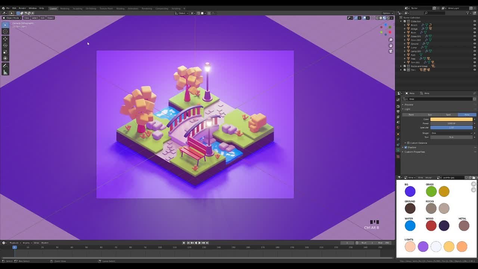The width and height of the screenshot is (478, 269).
Task: Uncheck the Rocks and Grass collection checkbox
Action: click(404, 66)
